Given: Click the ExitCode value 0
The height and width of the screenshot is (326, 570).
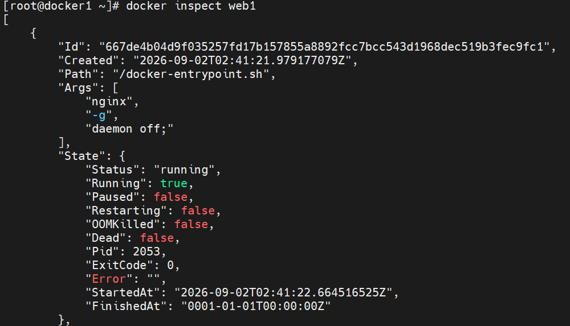Looking at the screenshot, I should coord(170,265).
